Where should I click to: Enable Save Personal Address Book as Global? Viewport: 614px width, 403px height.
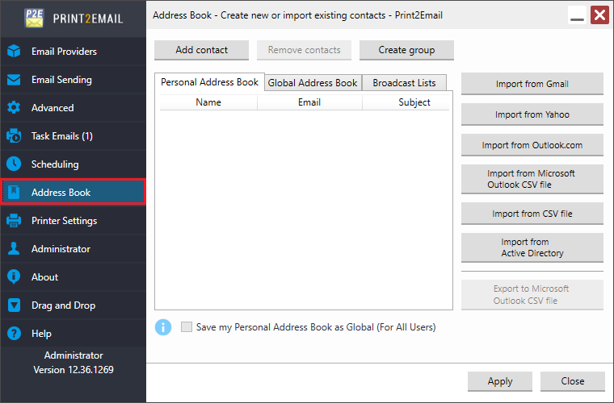(x=187, y=327)
